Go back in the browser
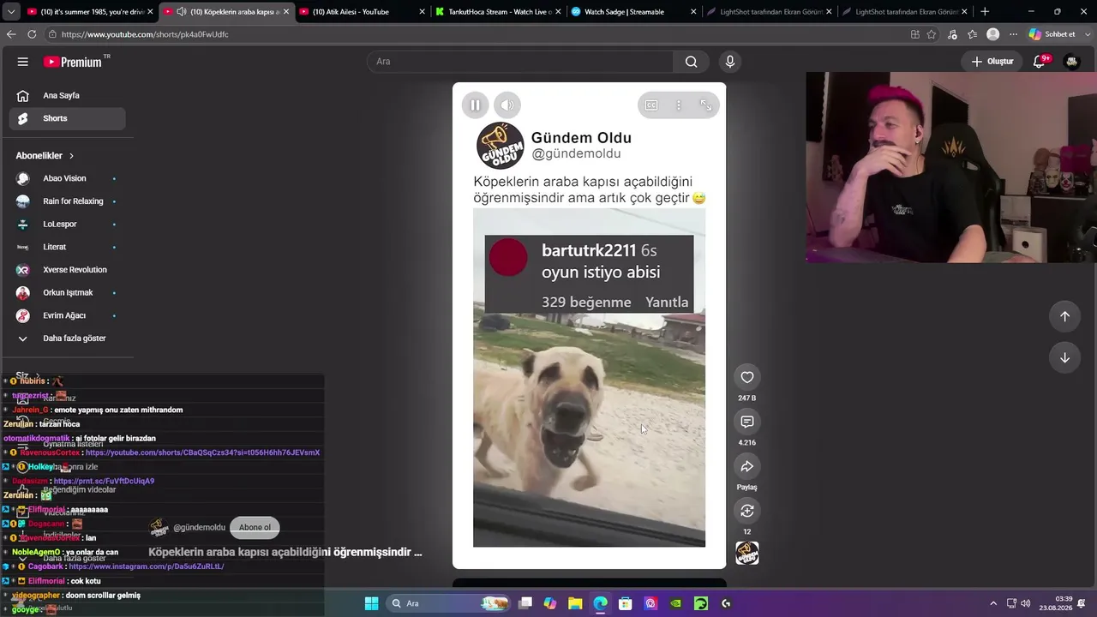1097x617 pixels. click(11, 34)
